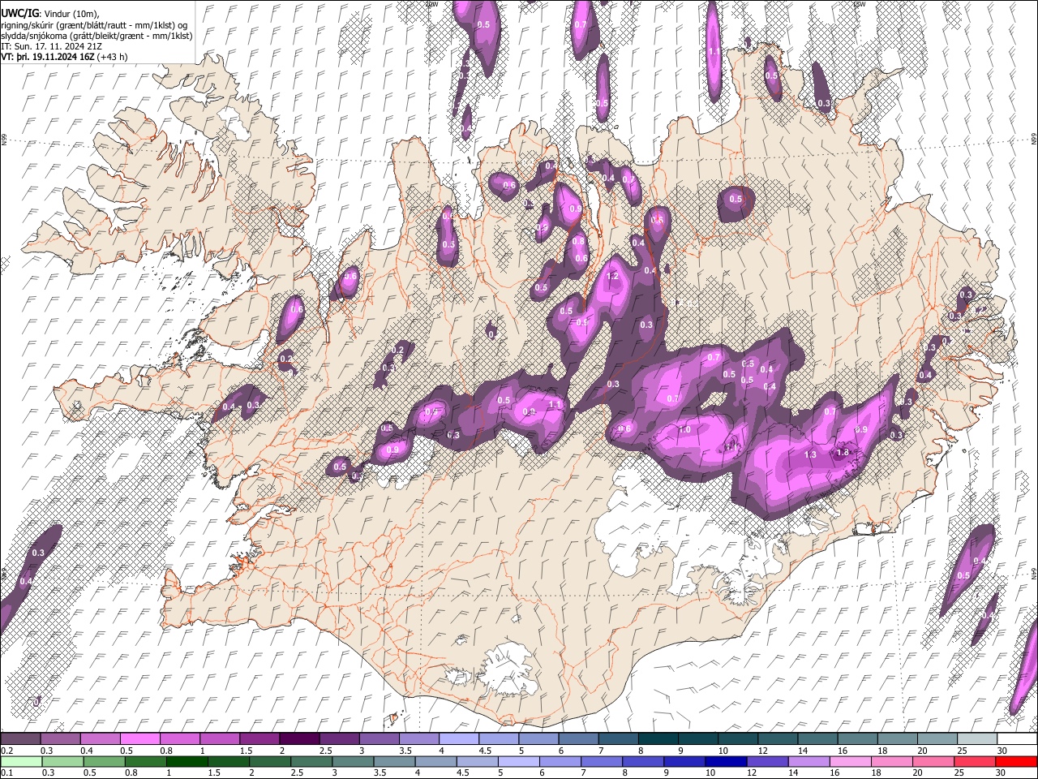Click the upper legend swatch between 25 and 30
1038x779 pixels.
click(x=976, y=739)
